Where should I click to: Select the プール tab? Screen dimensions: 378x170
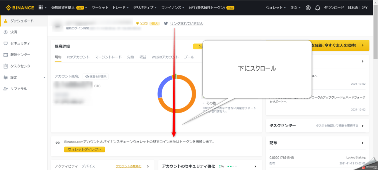point(189,57)
